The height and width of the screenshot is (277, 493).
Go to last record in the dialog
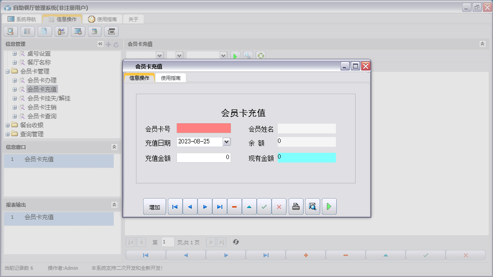pyautogui.click(x=220, y=207)
